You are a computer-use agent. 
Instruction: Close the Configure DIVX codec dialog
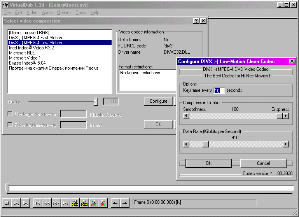[x=292, y=61]
